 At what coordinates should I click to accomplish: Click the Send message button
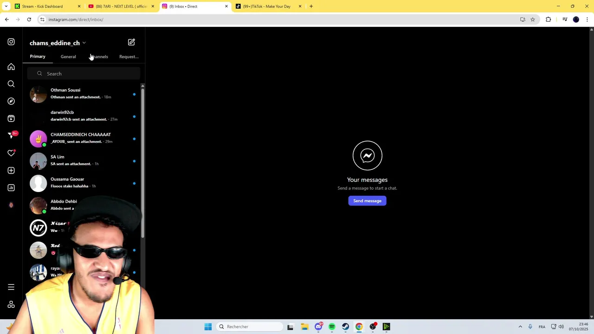pos(367,201)
